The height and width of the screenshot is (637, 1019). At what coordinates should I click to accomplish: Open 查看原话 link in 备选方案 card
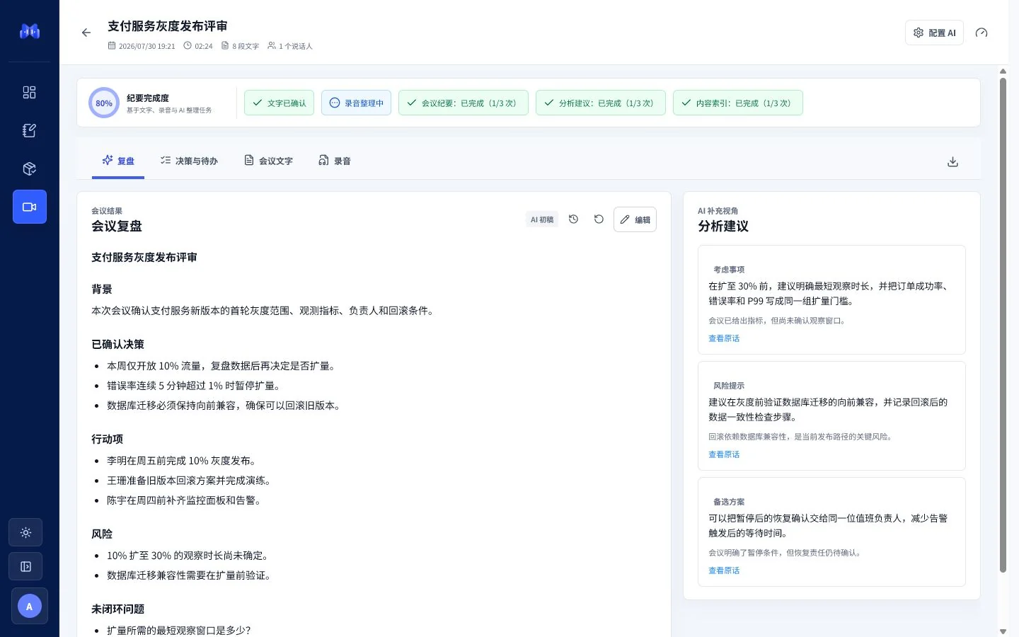724,570
